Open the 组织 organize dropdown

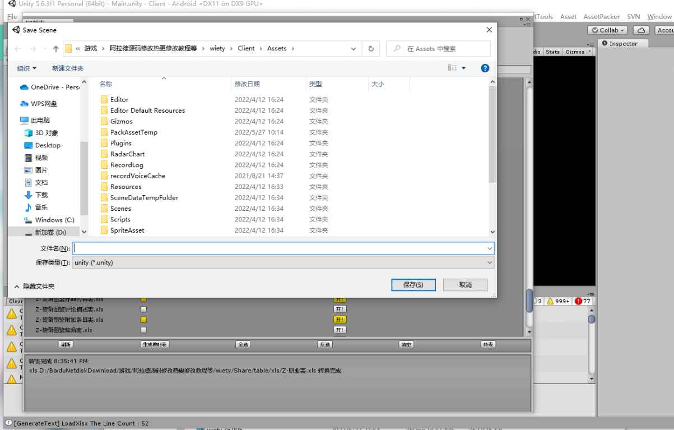tap(26, 68)
